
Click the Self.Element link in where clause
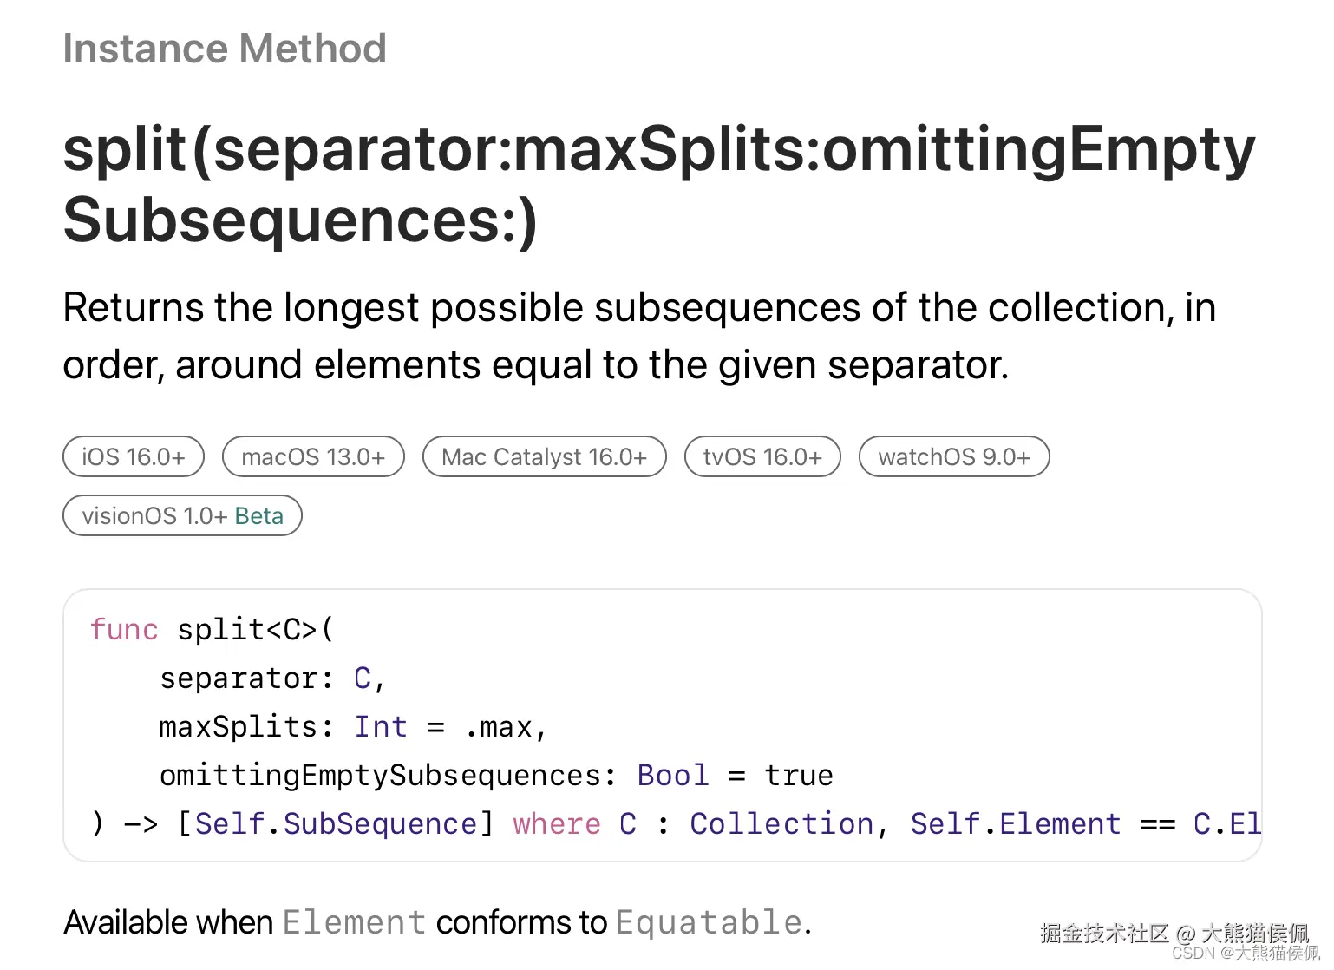click(1015, 824)
